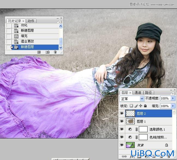Click the mask link chain of 选取颜色 1
The width and height of the screenshot is (177, 160).
pyautogui.click(x=136, y=129)
